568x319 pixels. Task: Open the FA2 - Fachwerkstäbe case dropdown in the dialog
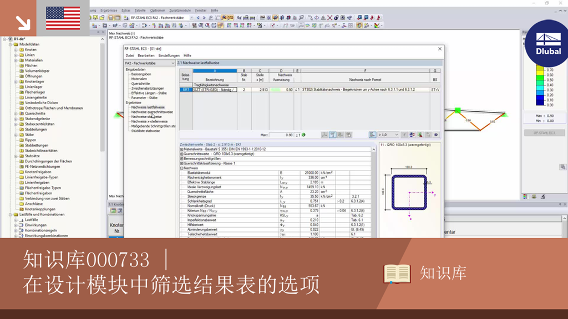coord(150,63)
